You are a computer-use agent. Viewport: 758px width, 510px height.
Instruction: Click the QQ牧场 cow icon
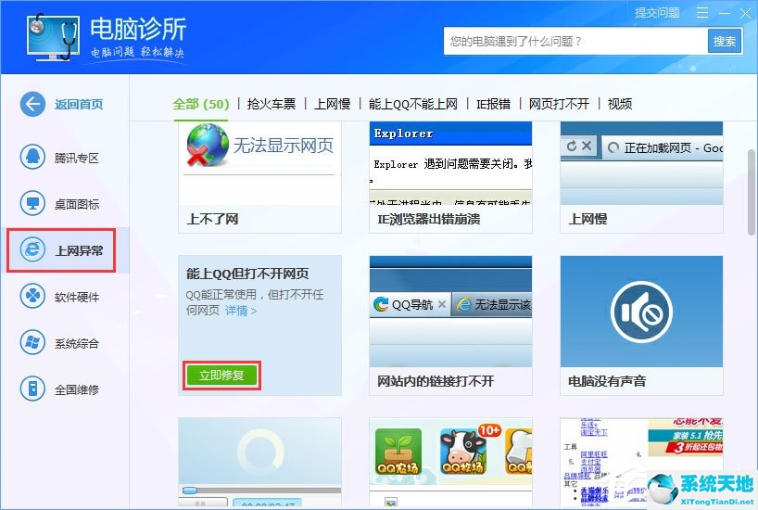coord(463,451)
